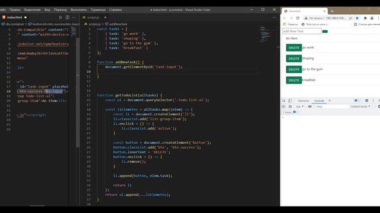
Task: Open DevTools settings gear
Action: point(367,101)
